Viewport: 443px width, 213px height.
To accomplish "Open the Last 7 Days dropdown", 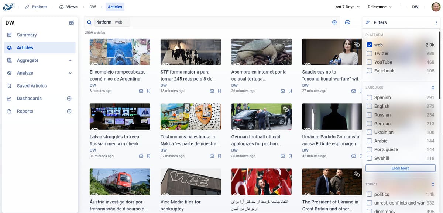I will click(346, 7).
